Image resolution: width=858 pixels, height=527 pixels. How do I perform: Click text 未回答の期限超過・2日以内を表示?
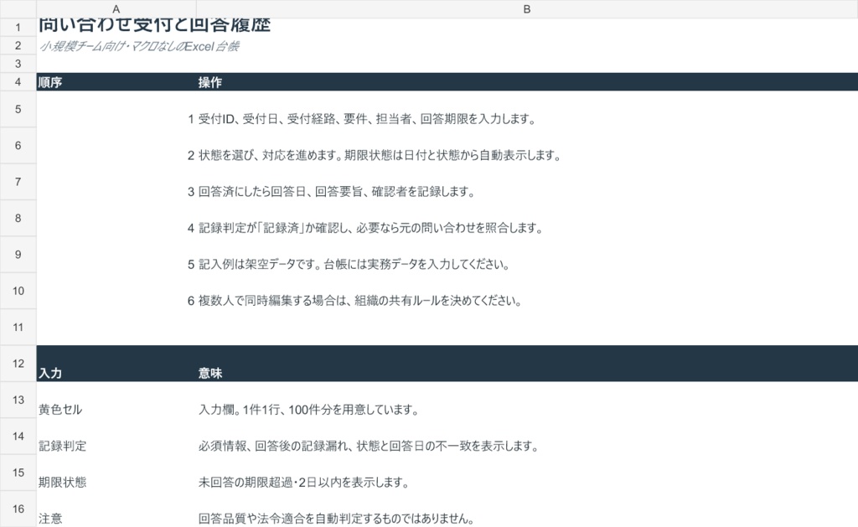(303, 482)
